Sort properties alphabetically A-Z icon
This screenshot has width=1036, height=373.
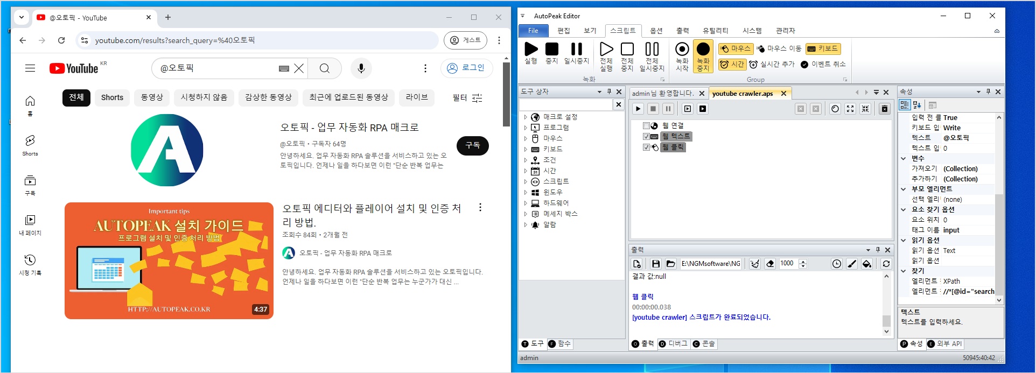(917, 105)
